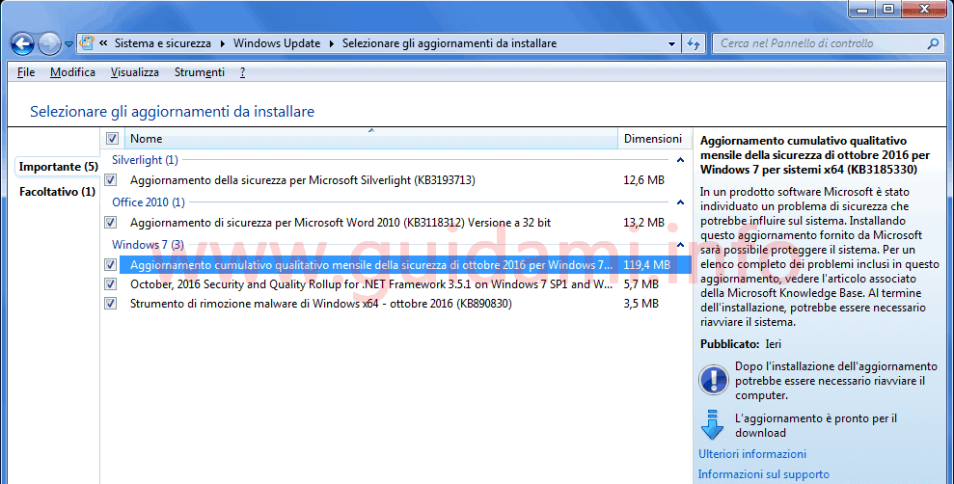Click the Control Panel icon in address bar

click(87, 43)
